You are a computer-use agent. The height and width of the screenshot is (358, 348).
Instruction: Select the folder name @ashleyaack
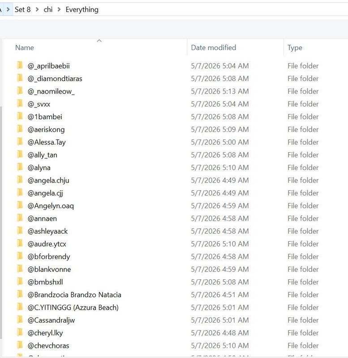[47, 231]
